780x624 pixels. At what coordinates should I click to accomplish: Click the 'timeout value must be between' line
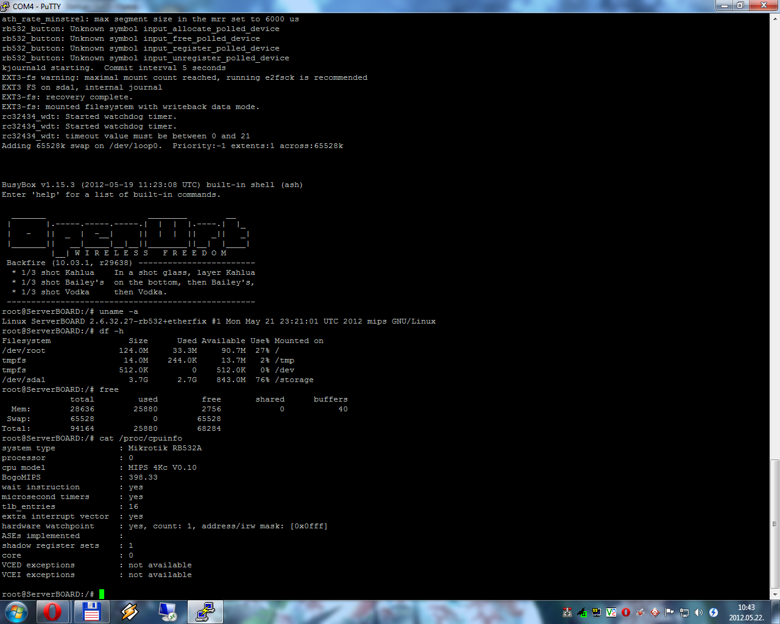click(x=126, y=136)
